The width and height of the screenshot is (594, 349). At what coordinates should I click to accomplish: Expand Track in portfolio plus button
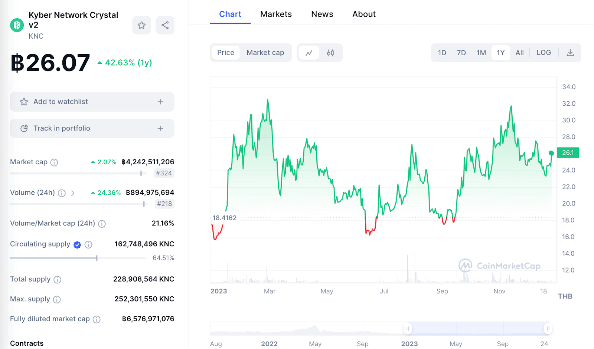tap(160, 128)
